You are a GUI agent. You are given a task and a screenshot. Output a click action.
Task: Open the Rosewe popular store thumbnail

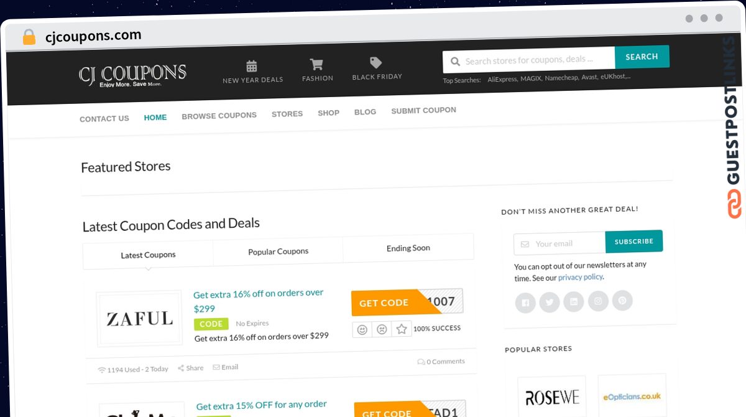point(551,396)
